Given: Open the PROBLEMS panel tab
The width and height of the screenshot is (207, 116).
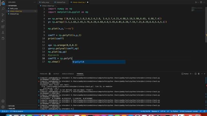Looking at the screenshot, I should (44, 74).
